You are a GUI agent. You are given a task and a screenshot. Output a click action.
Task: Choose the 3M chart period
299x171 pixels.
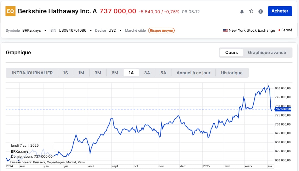coord(98,73)
